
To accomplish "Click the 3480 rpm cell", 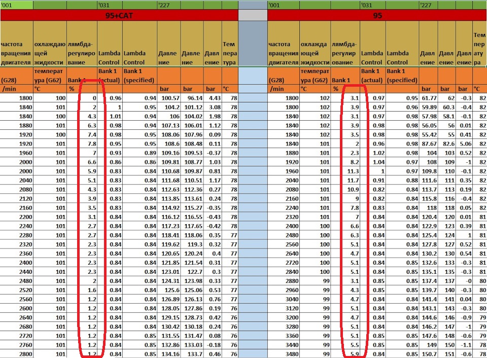I will click(283, 353).
